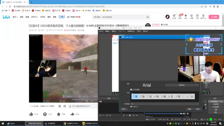Image resolution: width=224 pixels, height=126 pixels.
Task: Open 编辑 menu in OBS
Action: pos(108,31)
